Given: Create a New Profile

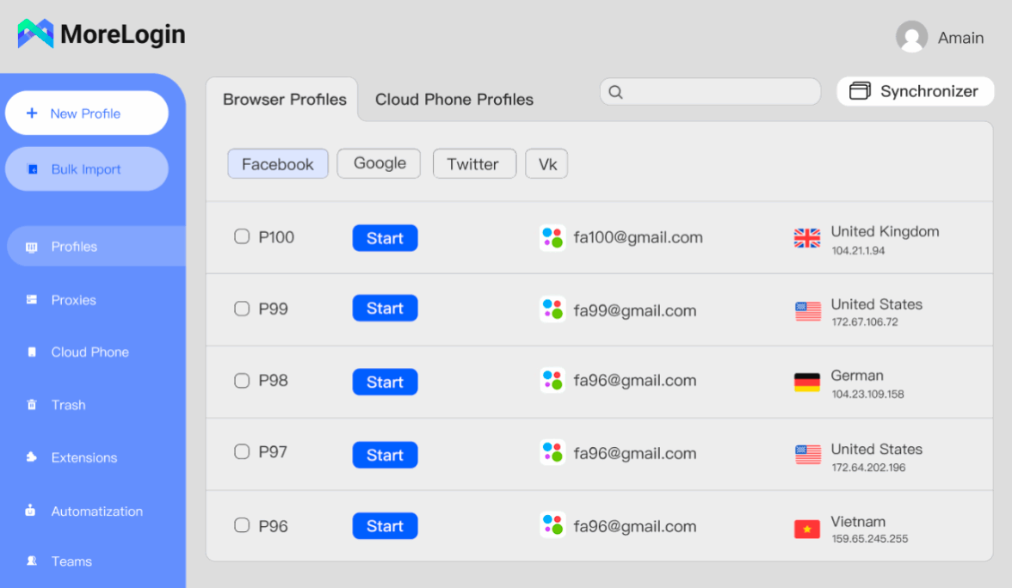Looking at the screenshot, I should click(86, 113).
